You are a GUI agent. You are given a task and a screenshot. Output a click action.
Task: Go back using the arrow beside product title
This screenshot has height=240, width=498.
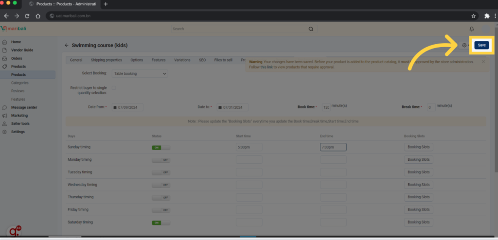point(67,45)
